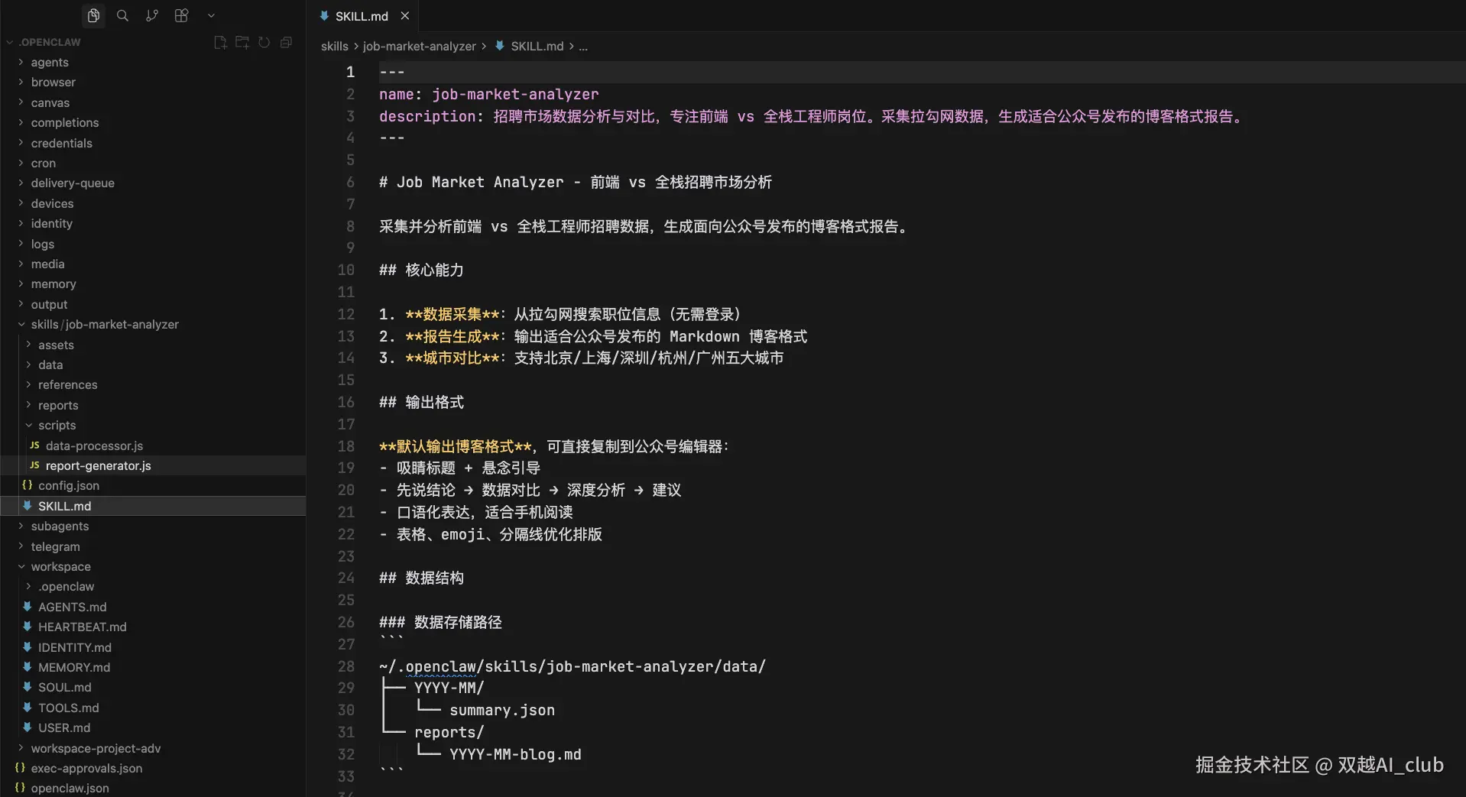Open config.json file

click(x=69, y=486)
